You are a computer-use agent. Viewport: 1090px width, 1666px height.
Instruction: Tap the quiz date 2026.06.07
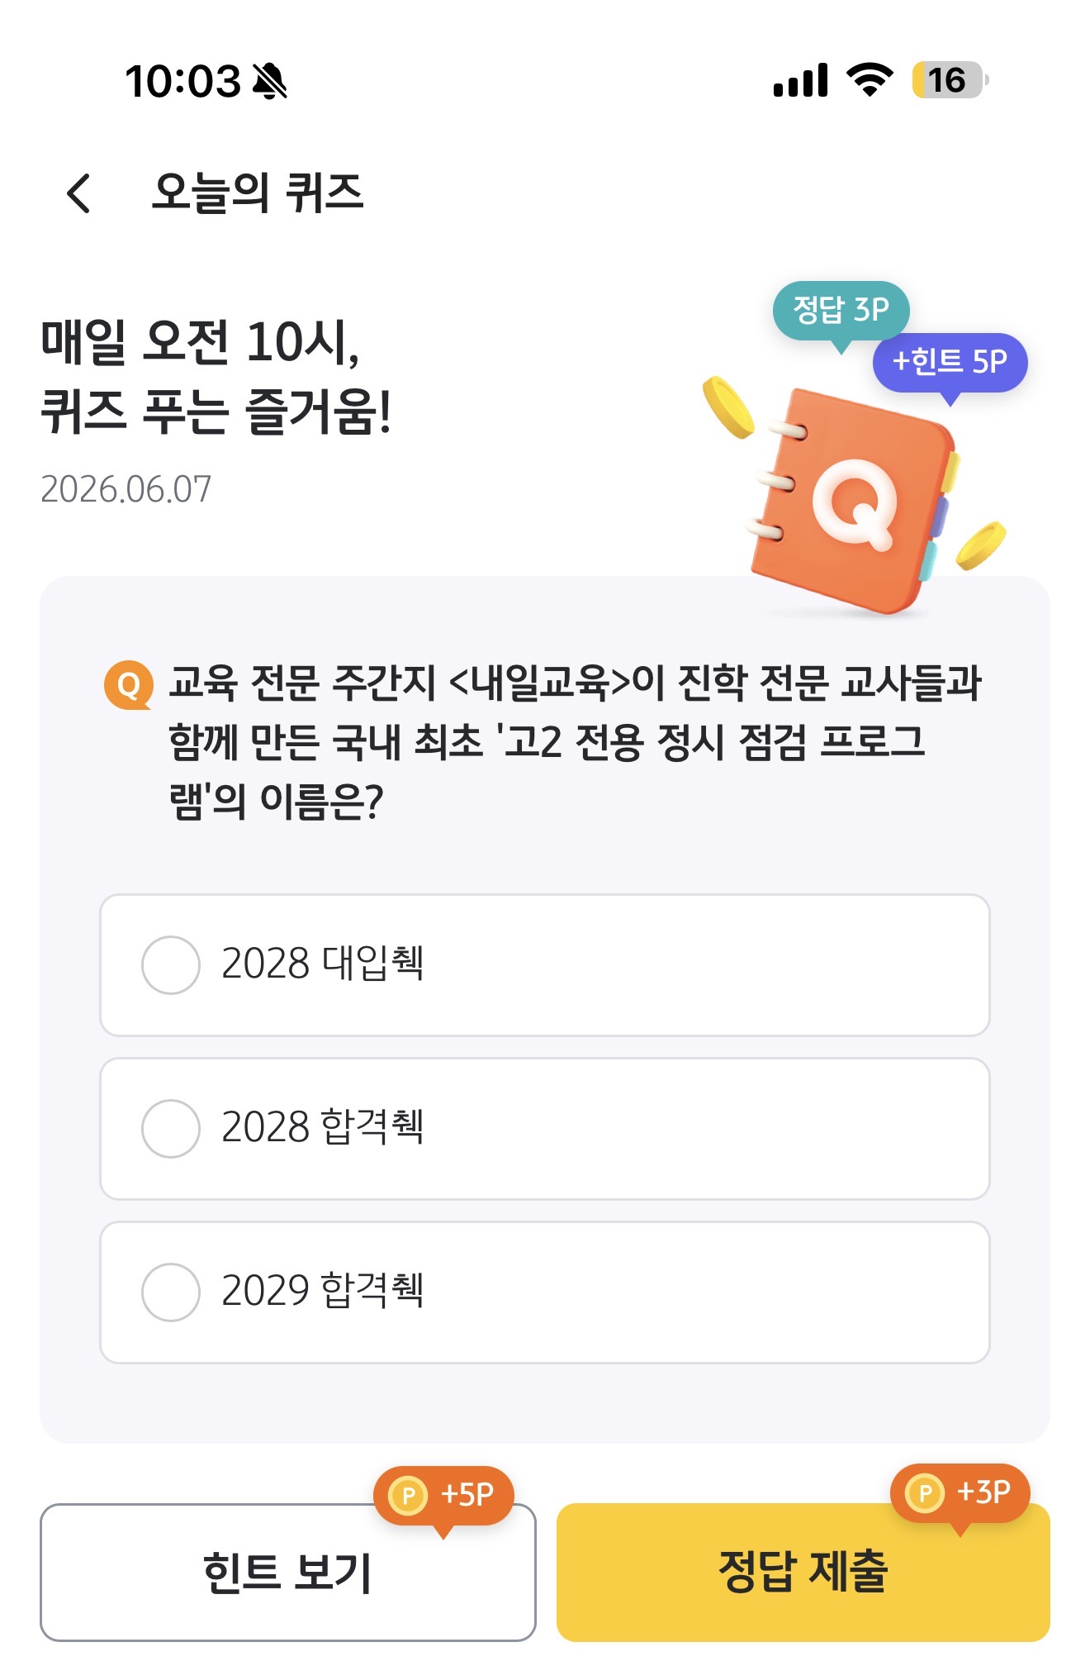click(126, 489)
